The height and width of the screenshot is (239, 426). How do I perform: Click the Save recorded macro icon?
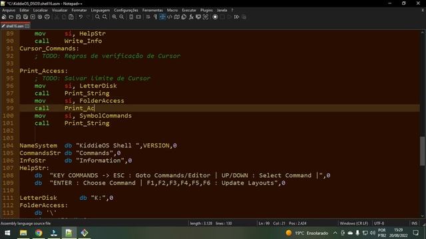tap(244, 17)
